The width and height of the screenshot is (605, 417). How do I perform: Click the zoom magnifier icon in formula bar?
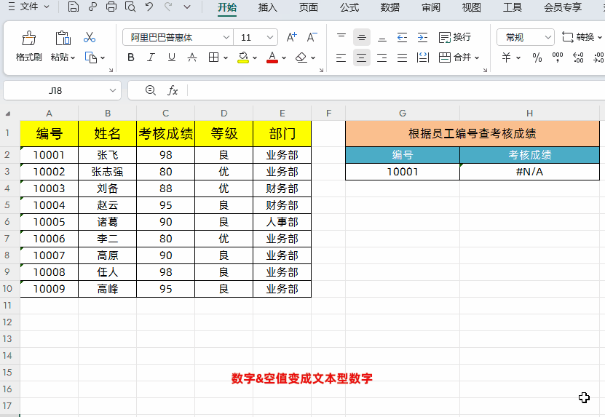[x=151, y=90]
